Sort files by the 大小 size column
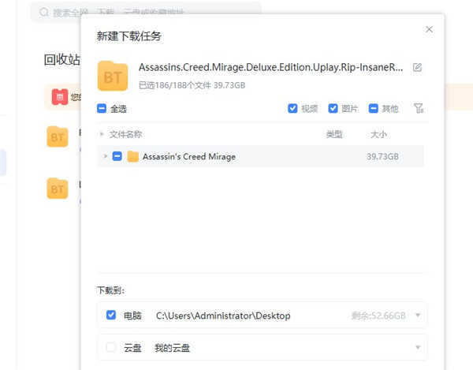This screenshot has height=370, width=473. pyautogui.click(x=378, y=135)
